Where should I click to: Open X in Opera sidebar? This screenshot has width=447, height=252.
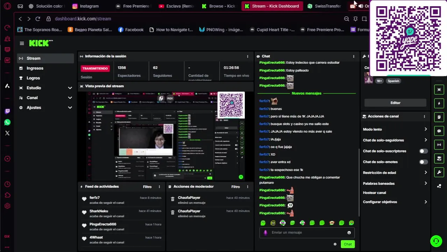[x=7, y=133]
